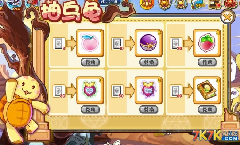Select the golden book reward icon
Screen dimensions: 240x145
pos(207,90)
